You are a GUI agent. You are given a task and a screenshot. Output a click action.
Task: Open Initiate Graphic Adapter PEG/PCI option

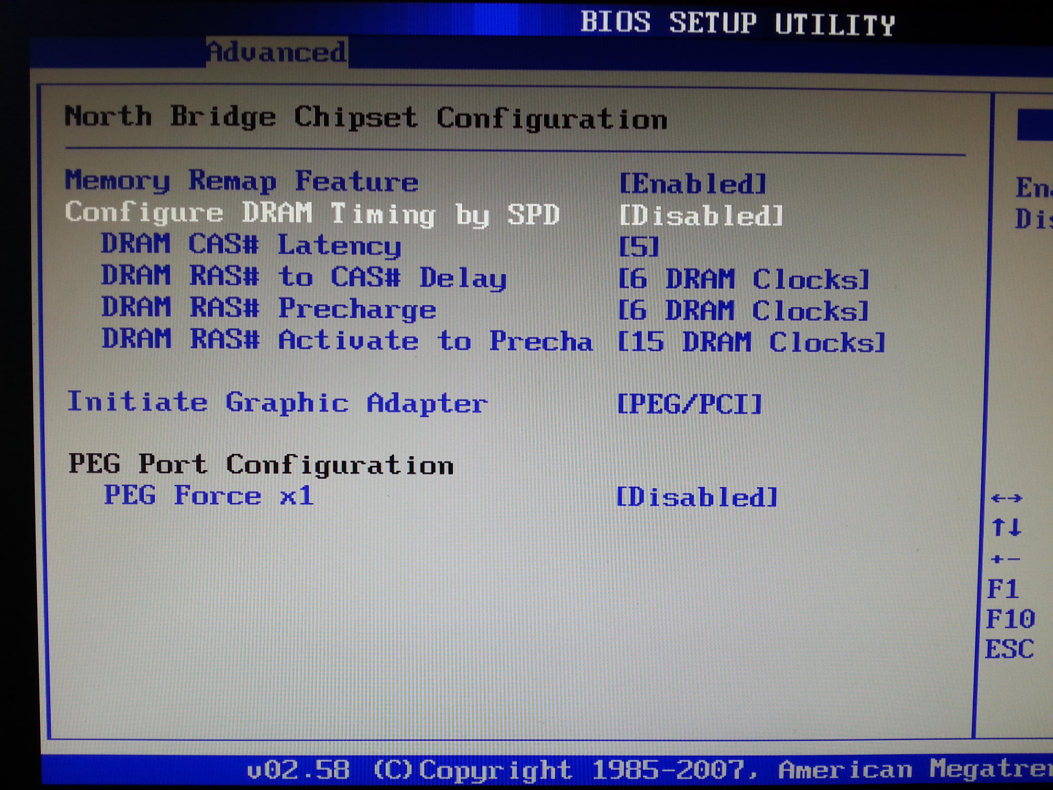click(x=689, y=405)
